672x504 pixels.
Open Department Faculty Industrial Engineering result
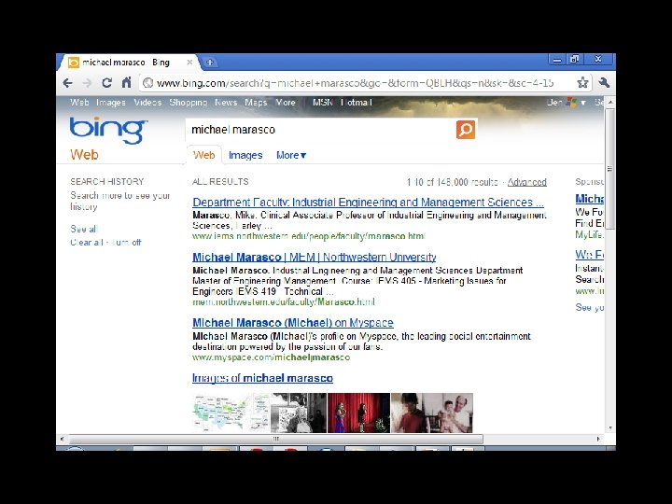[368, 203]
